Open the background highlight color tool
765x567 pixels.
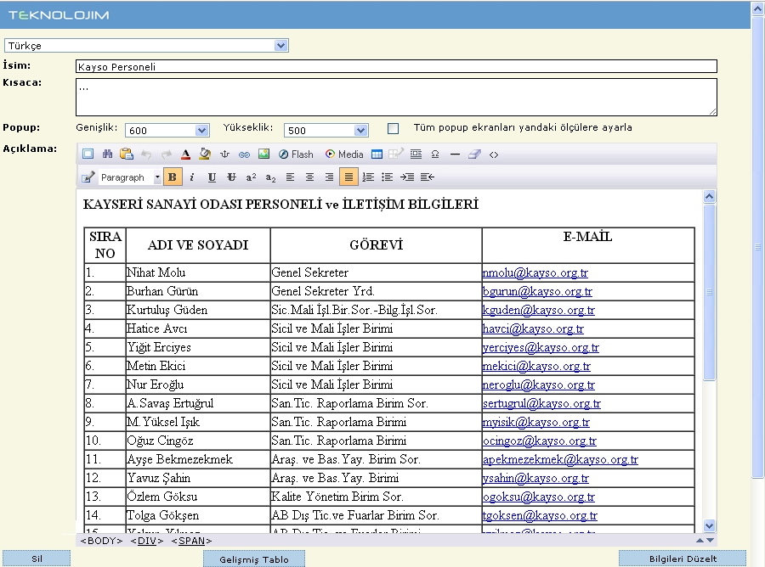click(x=205, y=154)
